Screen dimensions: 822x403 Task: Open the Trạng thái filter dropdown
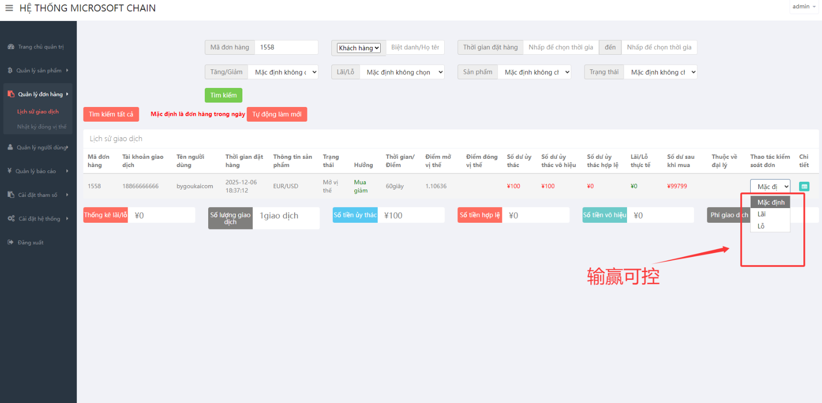pyautogui.click(x=660, y=72)
